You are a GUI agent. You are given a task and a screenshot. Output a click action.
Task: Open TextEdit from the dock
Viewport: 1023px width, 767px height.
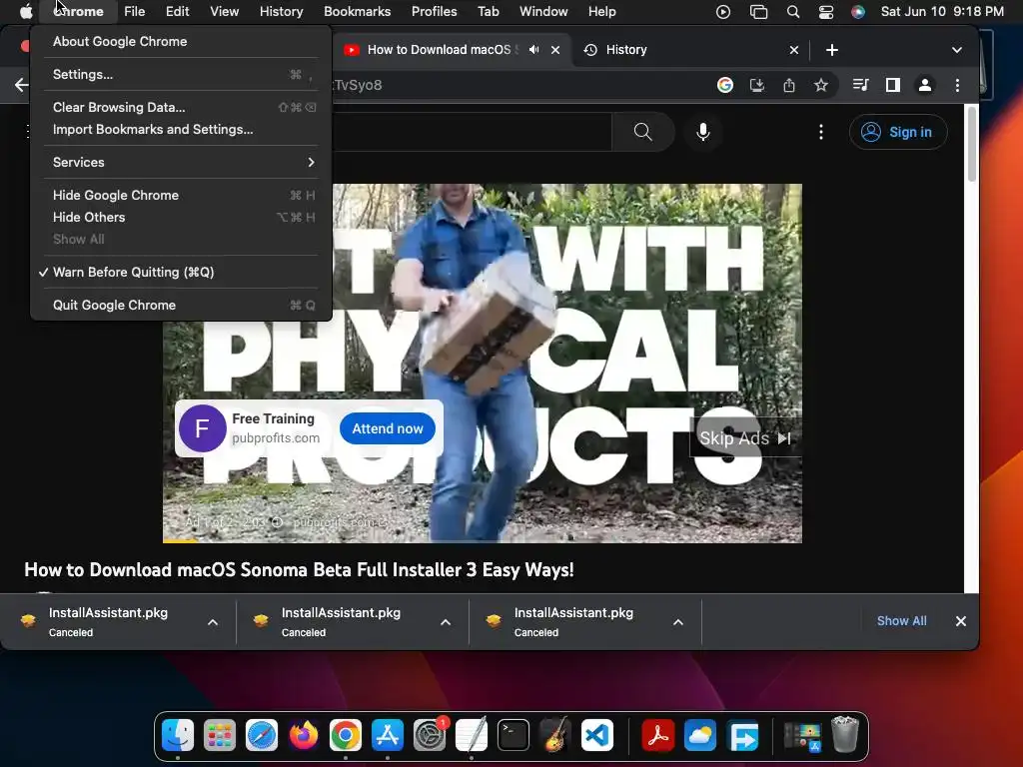[472, 735]
